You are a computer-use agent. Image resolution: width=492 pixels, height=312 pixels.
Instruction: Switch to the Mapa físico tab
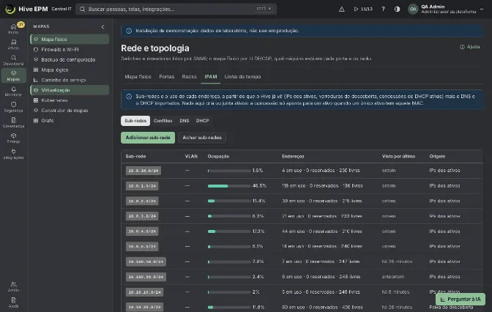pos(138,77)
